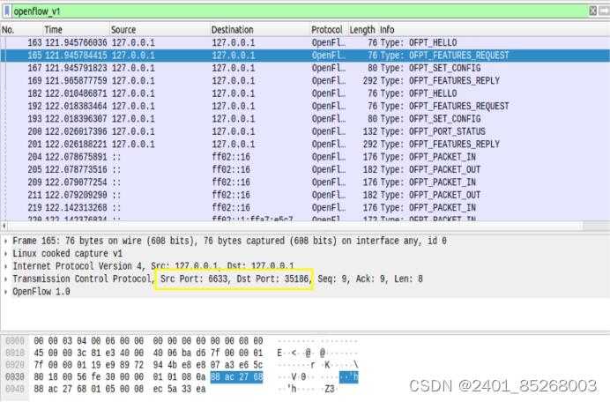
Task: Sort by the Length column header
Action: 362,30
